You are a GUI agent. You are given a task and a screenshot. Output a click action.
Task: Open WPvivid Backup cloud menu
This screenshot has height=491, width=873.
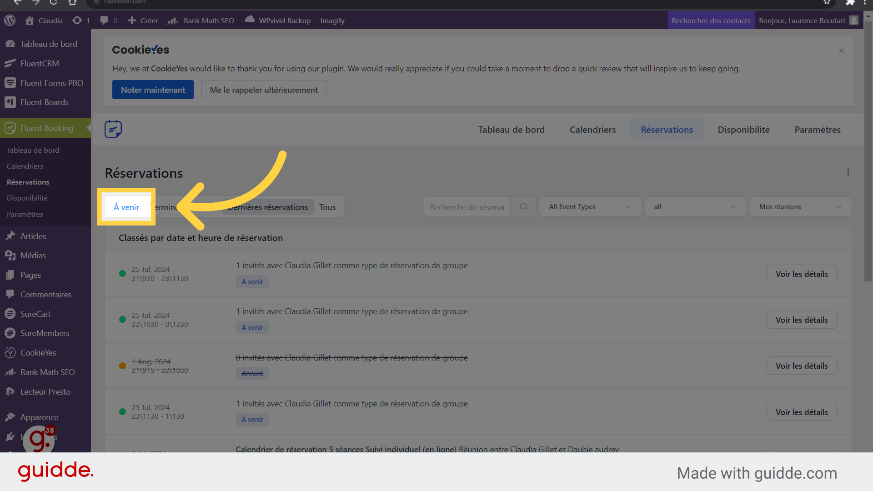tap(278, 20)
